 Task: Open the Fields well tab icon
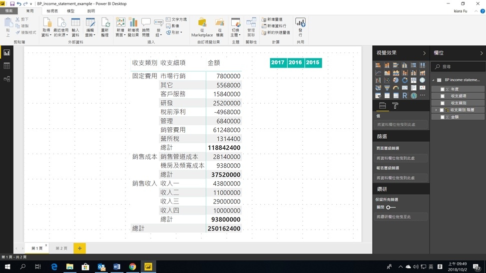(x=383, y=106)
